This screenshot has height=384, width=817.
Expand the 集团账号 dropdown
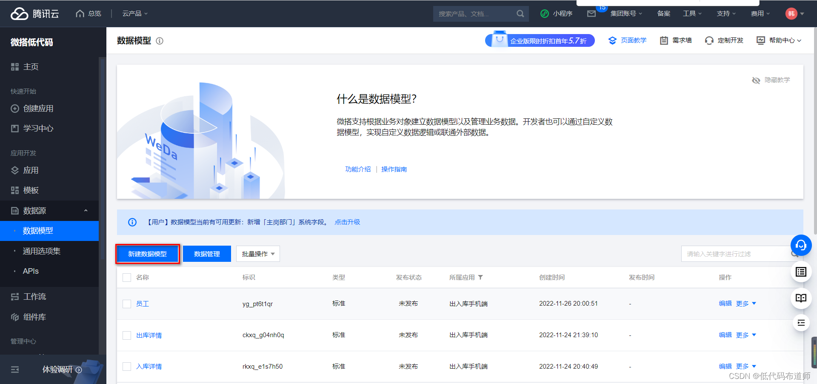point(626,14)
